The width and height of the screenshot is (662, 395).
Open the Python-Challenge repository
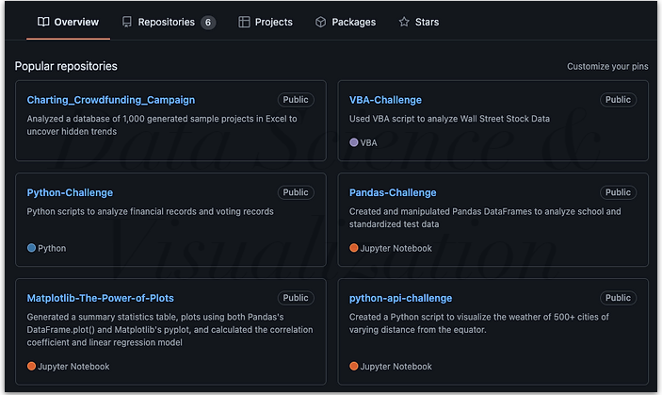[70, 192]
